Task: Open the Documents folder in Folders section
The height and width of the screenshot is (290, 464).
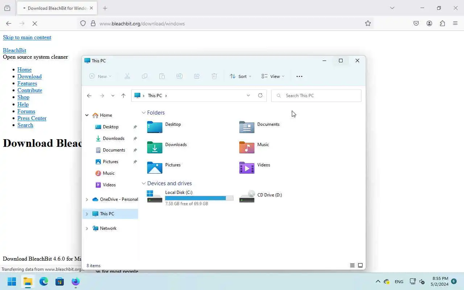Action: (260, 127)
